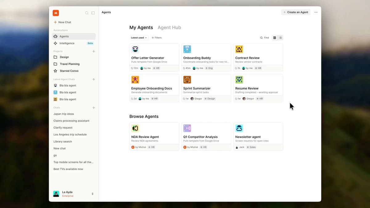The width and height of the screenshot is (370, 208).
Task: Open Top mobile screens chat
Action: [x=73, y=162]
